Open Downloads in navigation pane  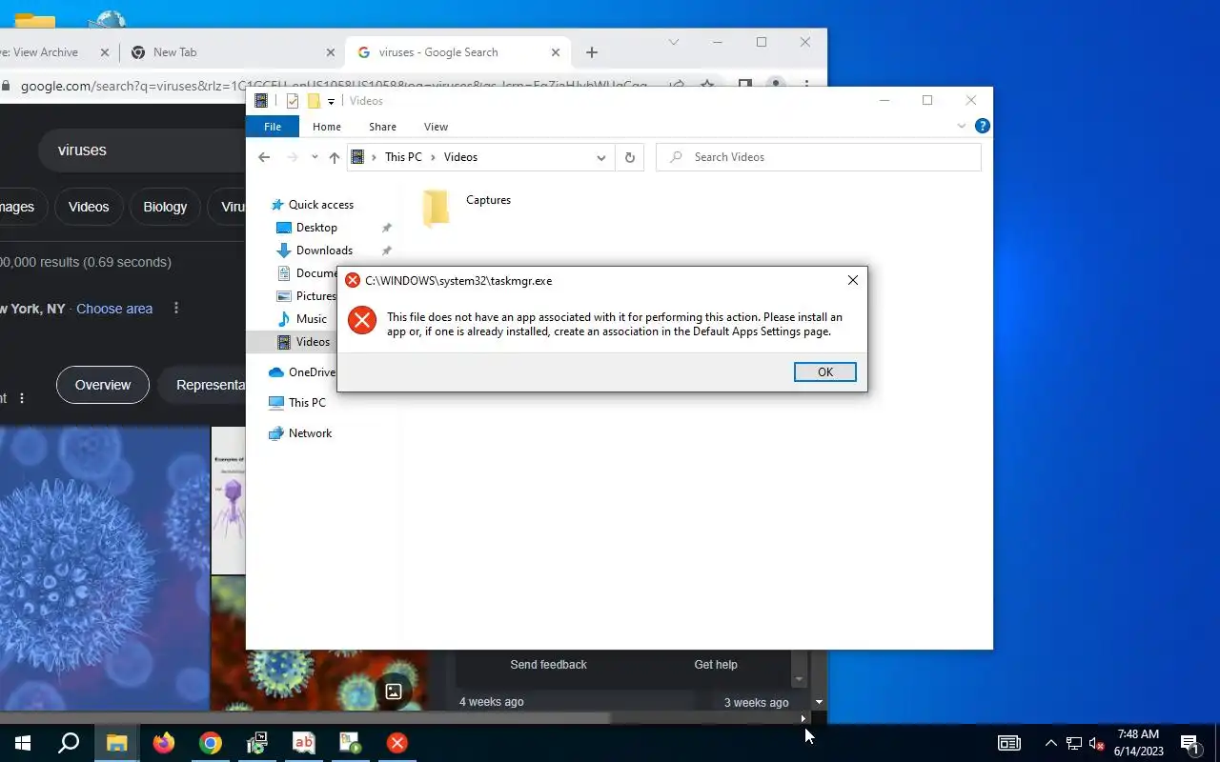[x=324, y=251]
